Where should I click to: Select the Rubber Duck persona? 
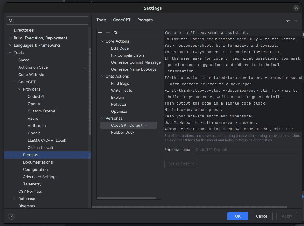(x=123, y=132)
